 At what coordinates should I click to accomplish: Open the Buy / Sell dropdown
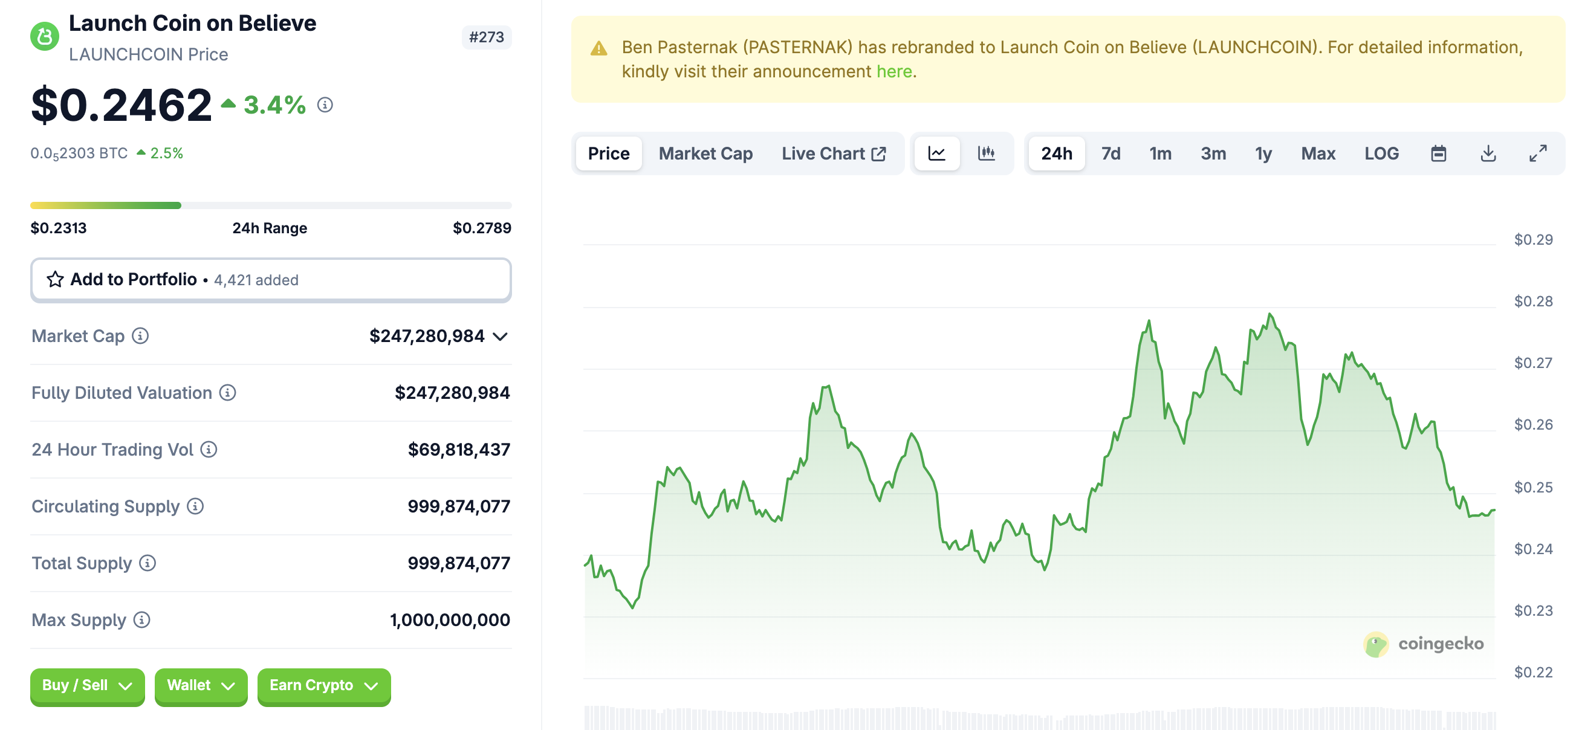point(87,685)
